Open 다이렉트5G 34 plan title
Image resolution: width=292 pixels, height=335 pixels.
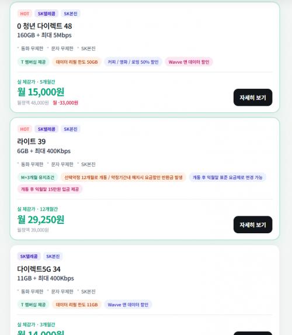click(x=39, y=269)
